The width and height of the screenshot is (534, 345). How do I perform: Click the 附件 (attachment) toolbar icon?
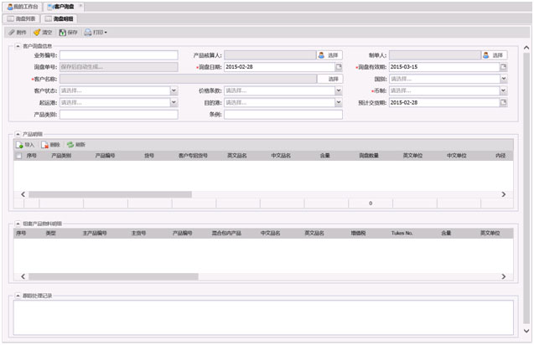17,32
